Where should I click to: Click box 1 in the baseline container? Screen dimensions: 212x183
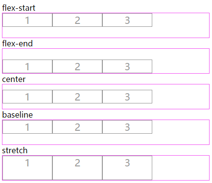coord(27,127)
